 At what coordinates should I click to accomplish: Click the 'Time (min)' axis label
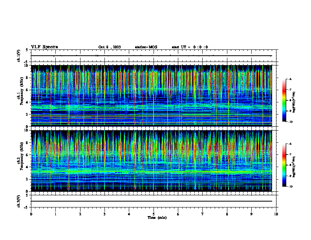click(157, 218)
